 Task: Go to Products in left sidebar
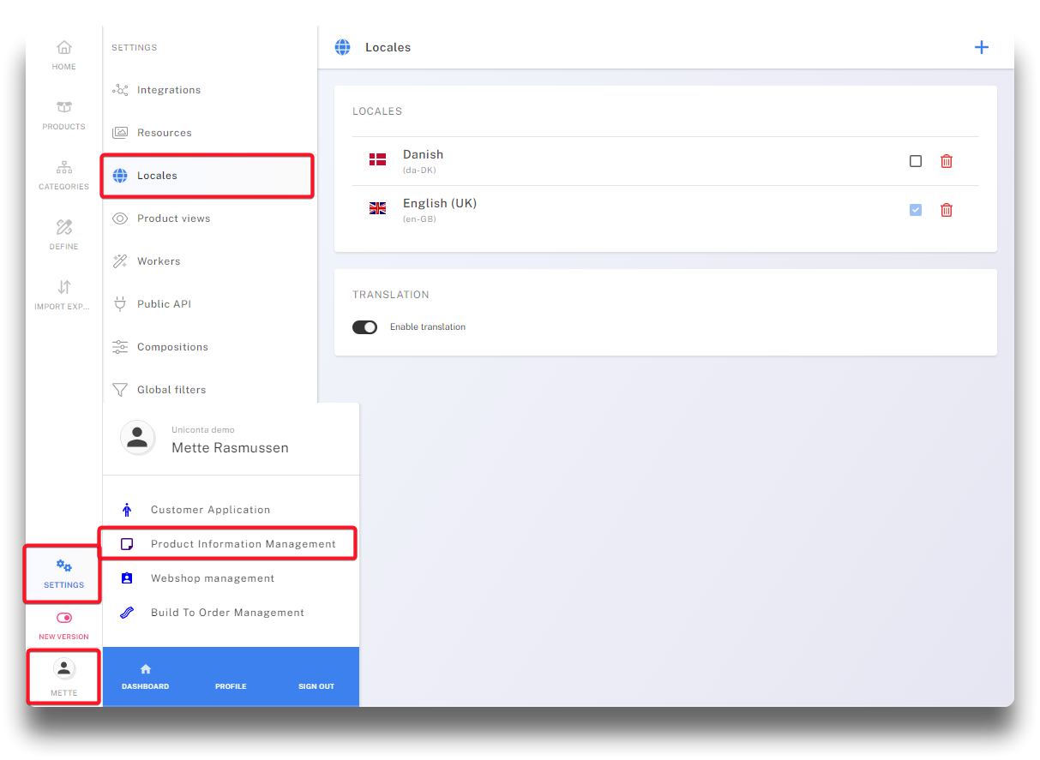pos(64,115)
